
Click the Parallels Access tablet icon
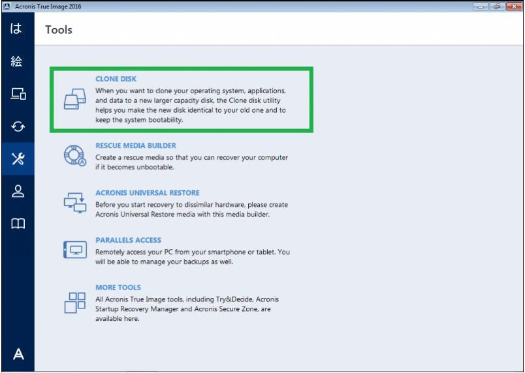(x=75, y=250)
